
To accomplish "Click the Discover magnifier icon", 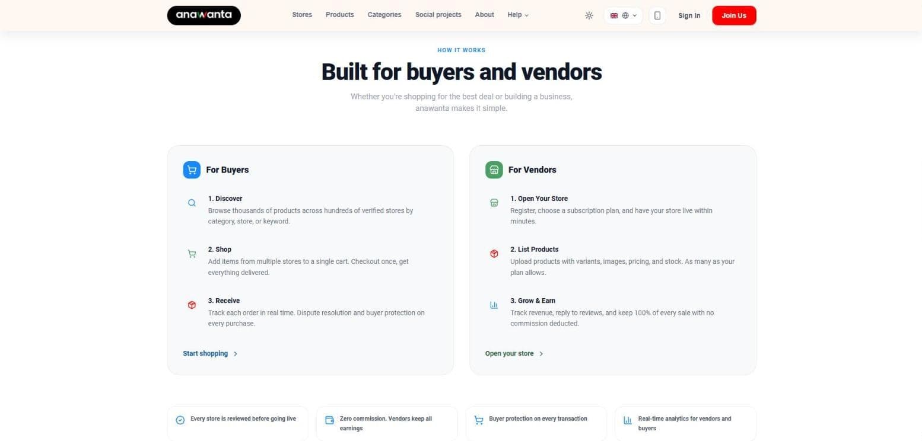I will click(x=192, y=203).
